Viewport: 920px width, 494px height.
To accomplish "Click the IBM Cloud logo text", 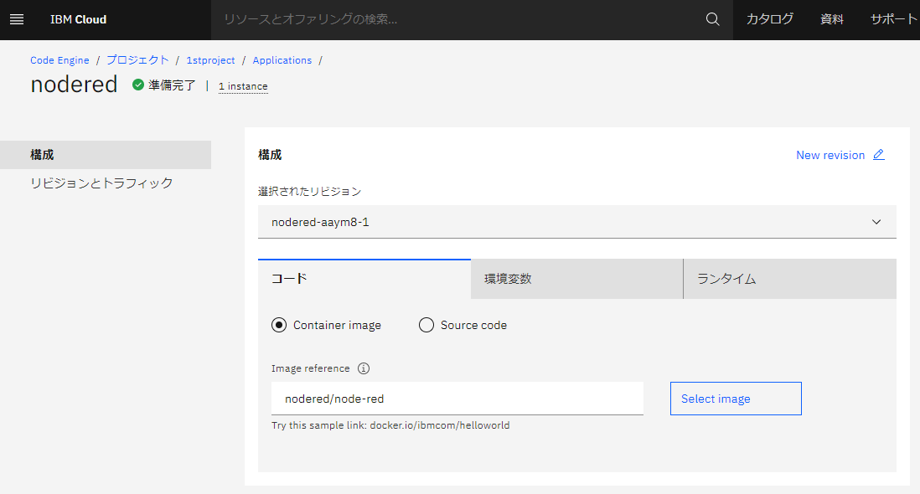I will point(78,19).
